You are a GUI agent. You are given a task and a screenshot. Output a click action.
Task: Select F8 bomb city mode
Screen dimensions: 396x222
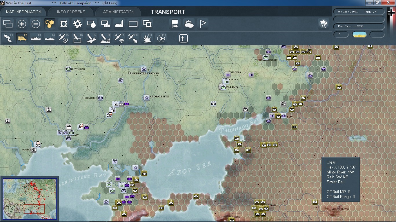pos(105,38)
